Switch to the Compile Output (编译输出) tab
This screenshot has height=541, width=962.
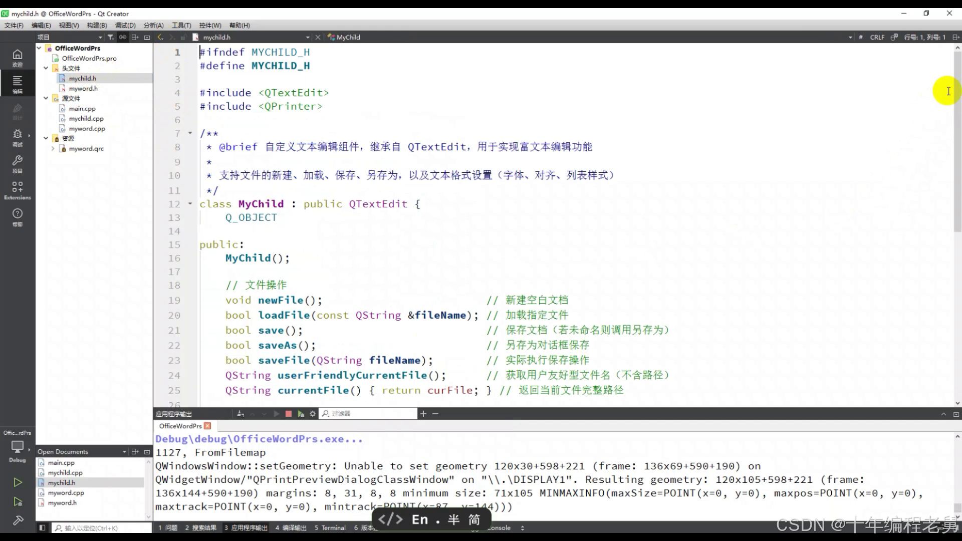pyautogui.click(x=291, y=527)
